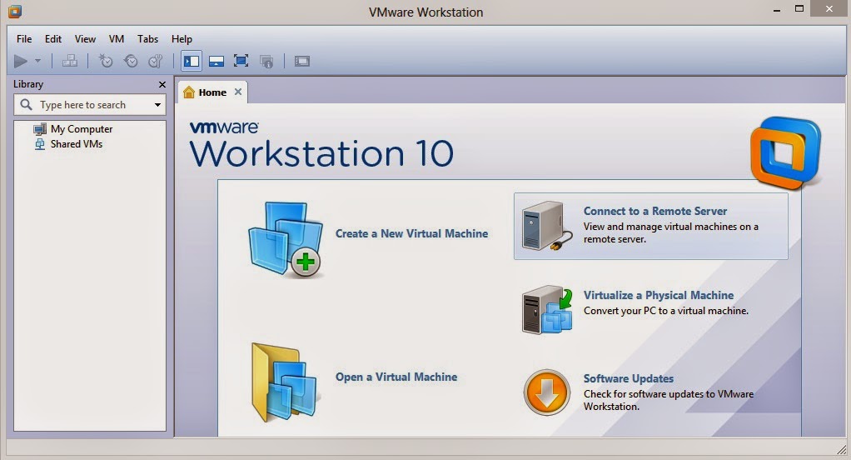Open the Edit menu

(x=53, y=39)
